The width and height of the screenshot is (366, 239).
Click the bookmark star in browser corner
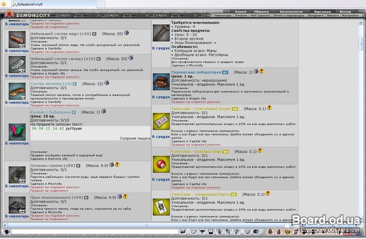[x=3, y=4]
